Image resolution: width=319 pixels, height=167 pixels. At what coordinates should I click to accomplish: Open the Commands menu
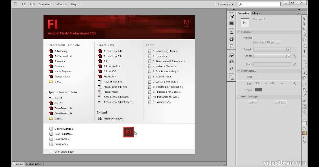(45, 4)
